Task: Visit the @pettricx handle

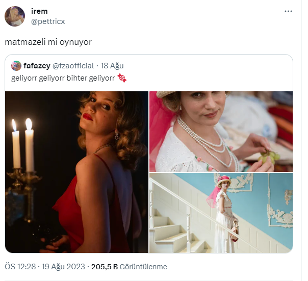Action: pos(48,21)
